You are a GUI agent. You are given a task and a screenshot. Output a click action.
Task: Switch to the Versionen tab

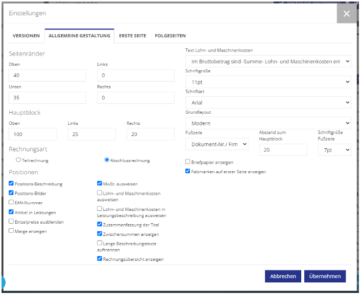pyautogui.click(x=27, y=36)
